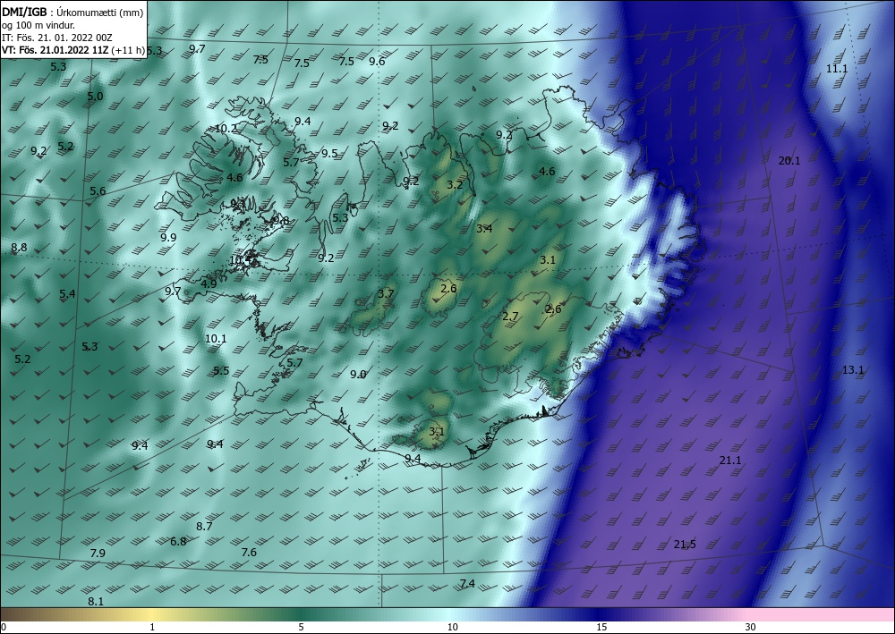Click the '11.1' value at top right
The width and height of the screenshot is (895, 634).
tap(838, 69)
